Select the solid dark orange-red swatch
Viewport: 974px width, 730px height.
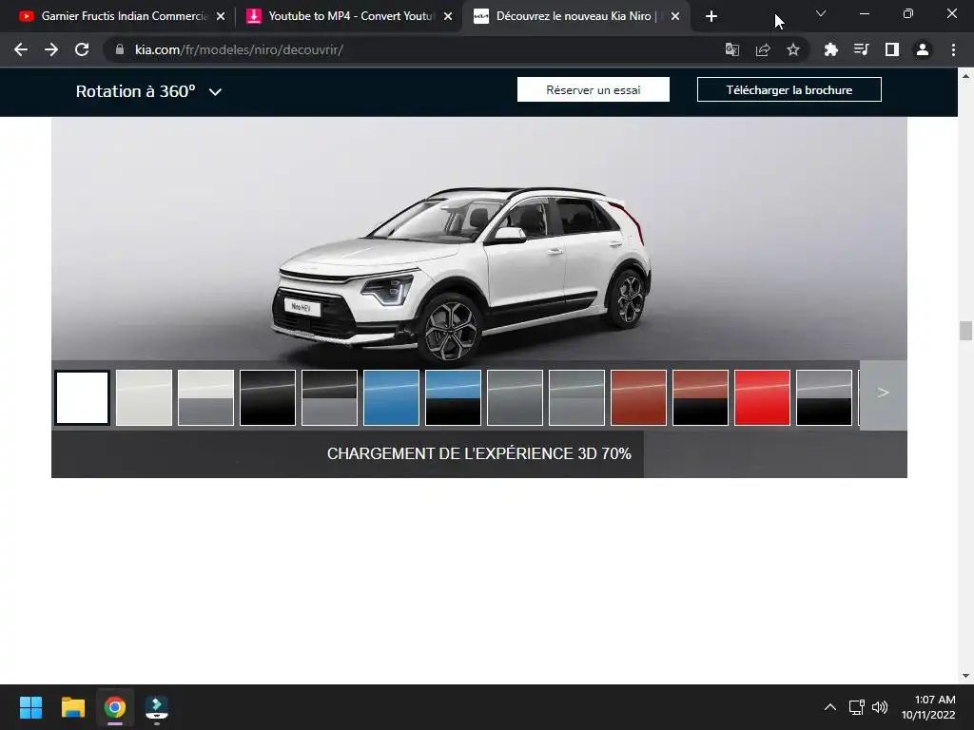pyautogui.click(x=638, y=398)
